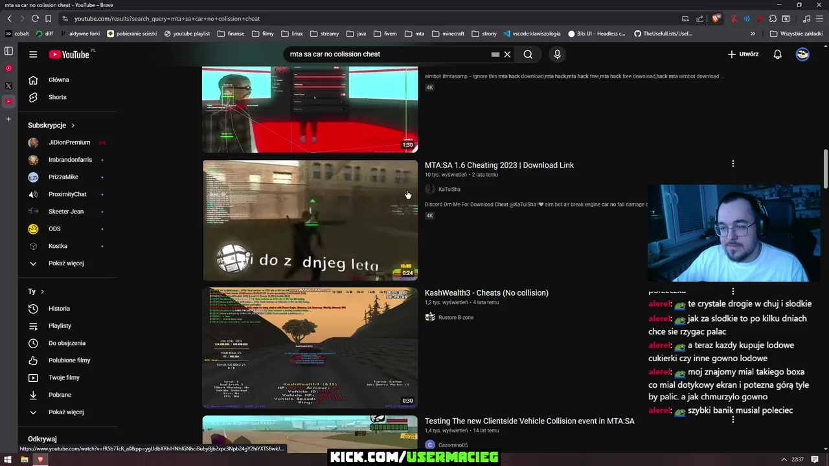Open MTA:SA 1.6 Cheating 2023 title
Image resolution: width=829 pixels, height=466 pixels.
point(499,165)
